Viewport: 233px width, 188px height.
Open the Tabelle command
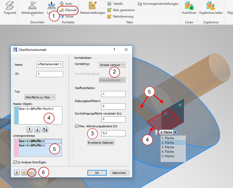115,3
